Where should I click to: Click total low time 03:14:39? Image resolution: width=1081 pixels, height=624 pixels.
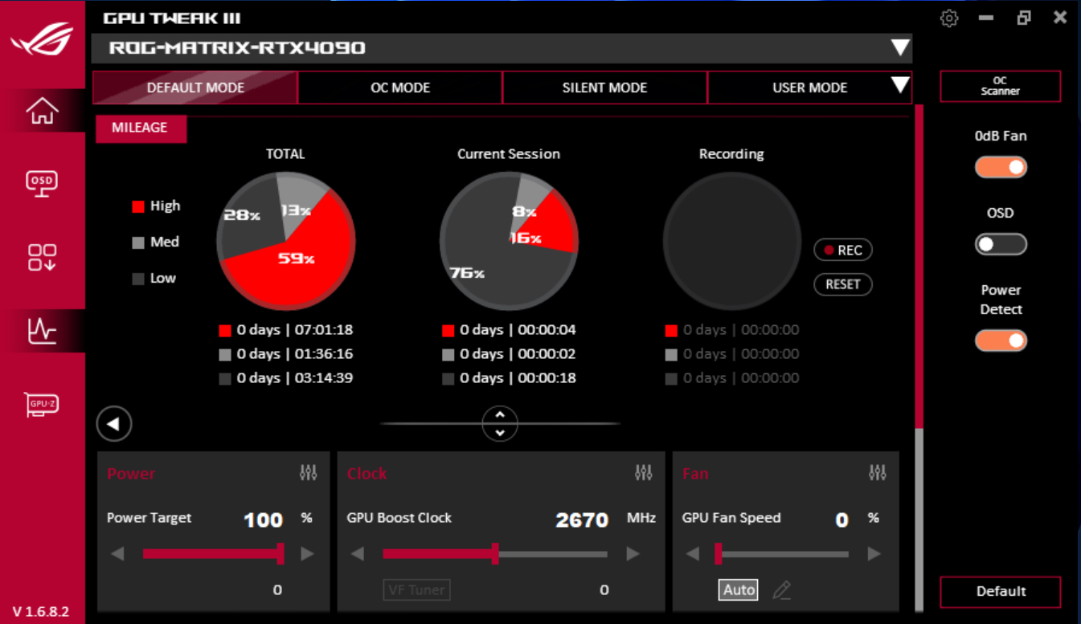coord(324,378)
